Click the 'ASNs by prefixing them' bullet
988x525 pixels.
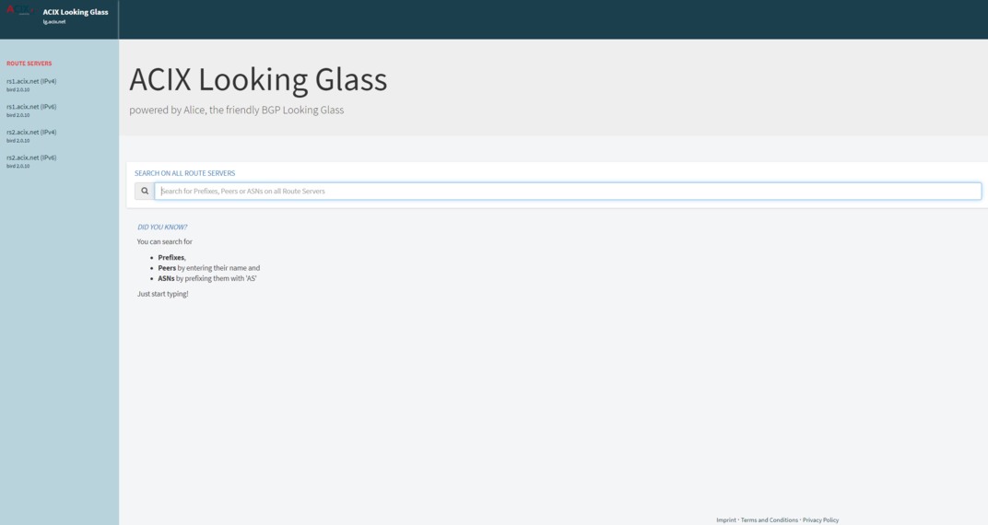click(207, 278)
